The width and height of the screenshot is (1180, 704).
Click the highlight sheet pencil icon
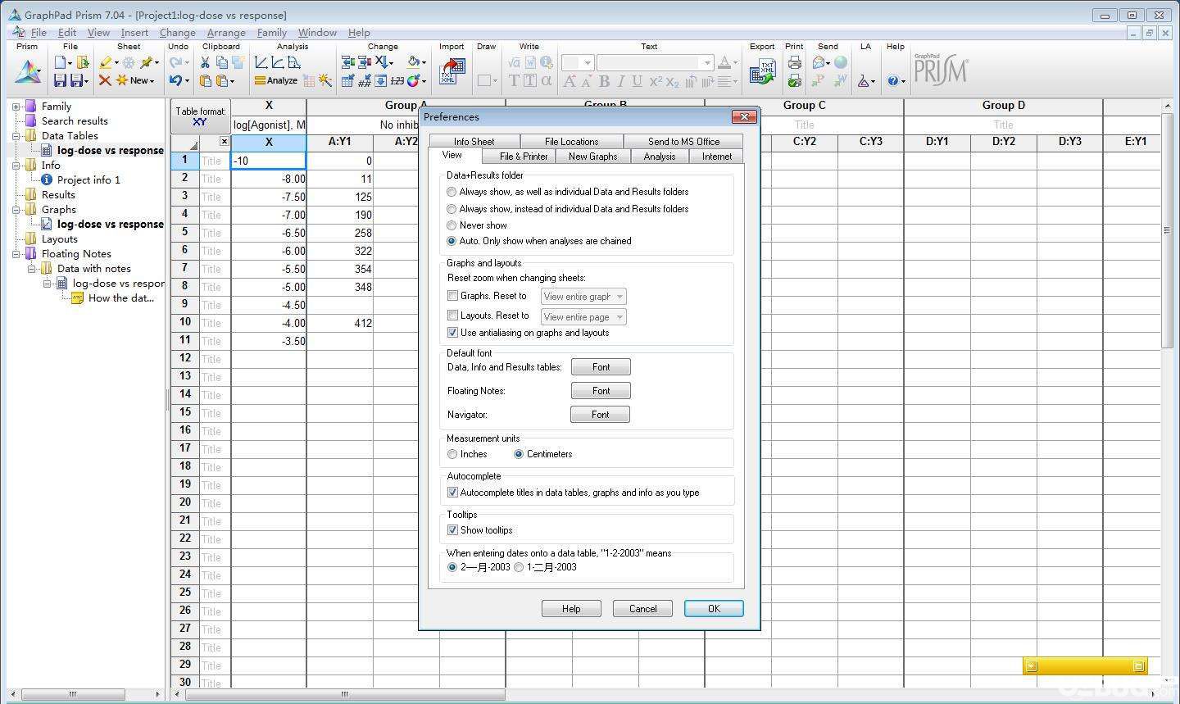[106, 62]
